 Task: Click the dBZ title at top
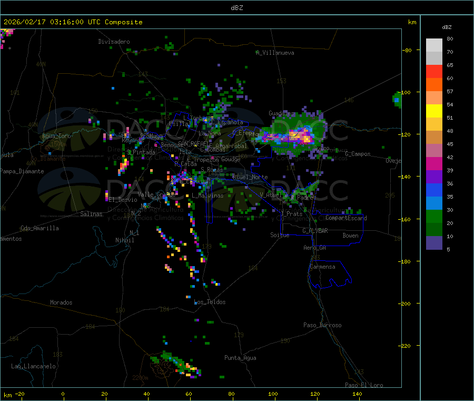[236, 8]
